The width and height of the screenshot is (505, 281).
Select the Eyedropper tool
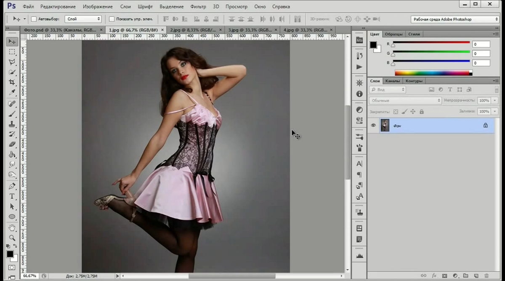(x=12, y=92)
